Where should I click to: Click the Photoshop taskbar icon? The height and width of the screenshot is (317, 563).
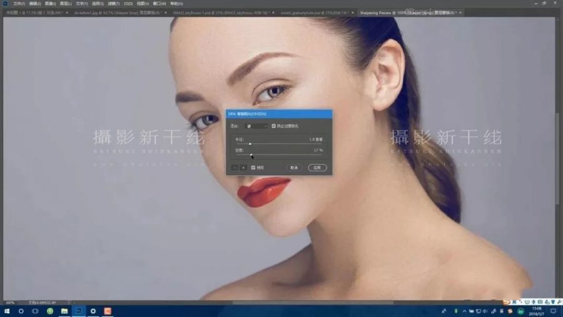[79, 311]
